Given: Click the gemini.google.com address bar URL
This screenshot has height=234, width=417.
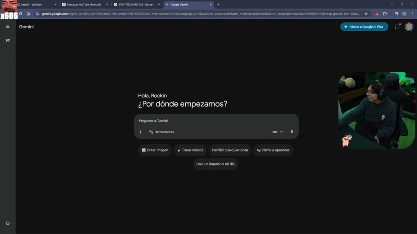Looking at the screenshot, I should pyautogui.click(x=200, y=14).
